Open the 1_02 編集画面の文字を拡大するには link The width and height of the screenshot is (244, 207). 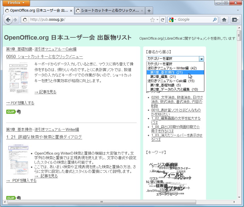176,119
